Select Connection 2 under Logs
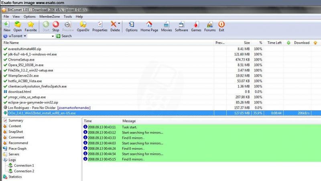 point(24,171)
